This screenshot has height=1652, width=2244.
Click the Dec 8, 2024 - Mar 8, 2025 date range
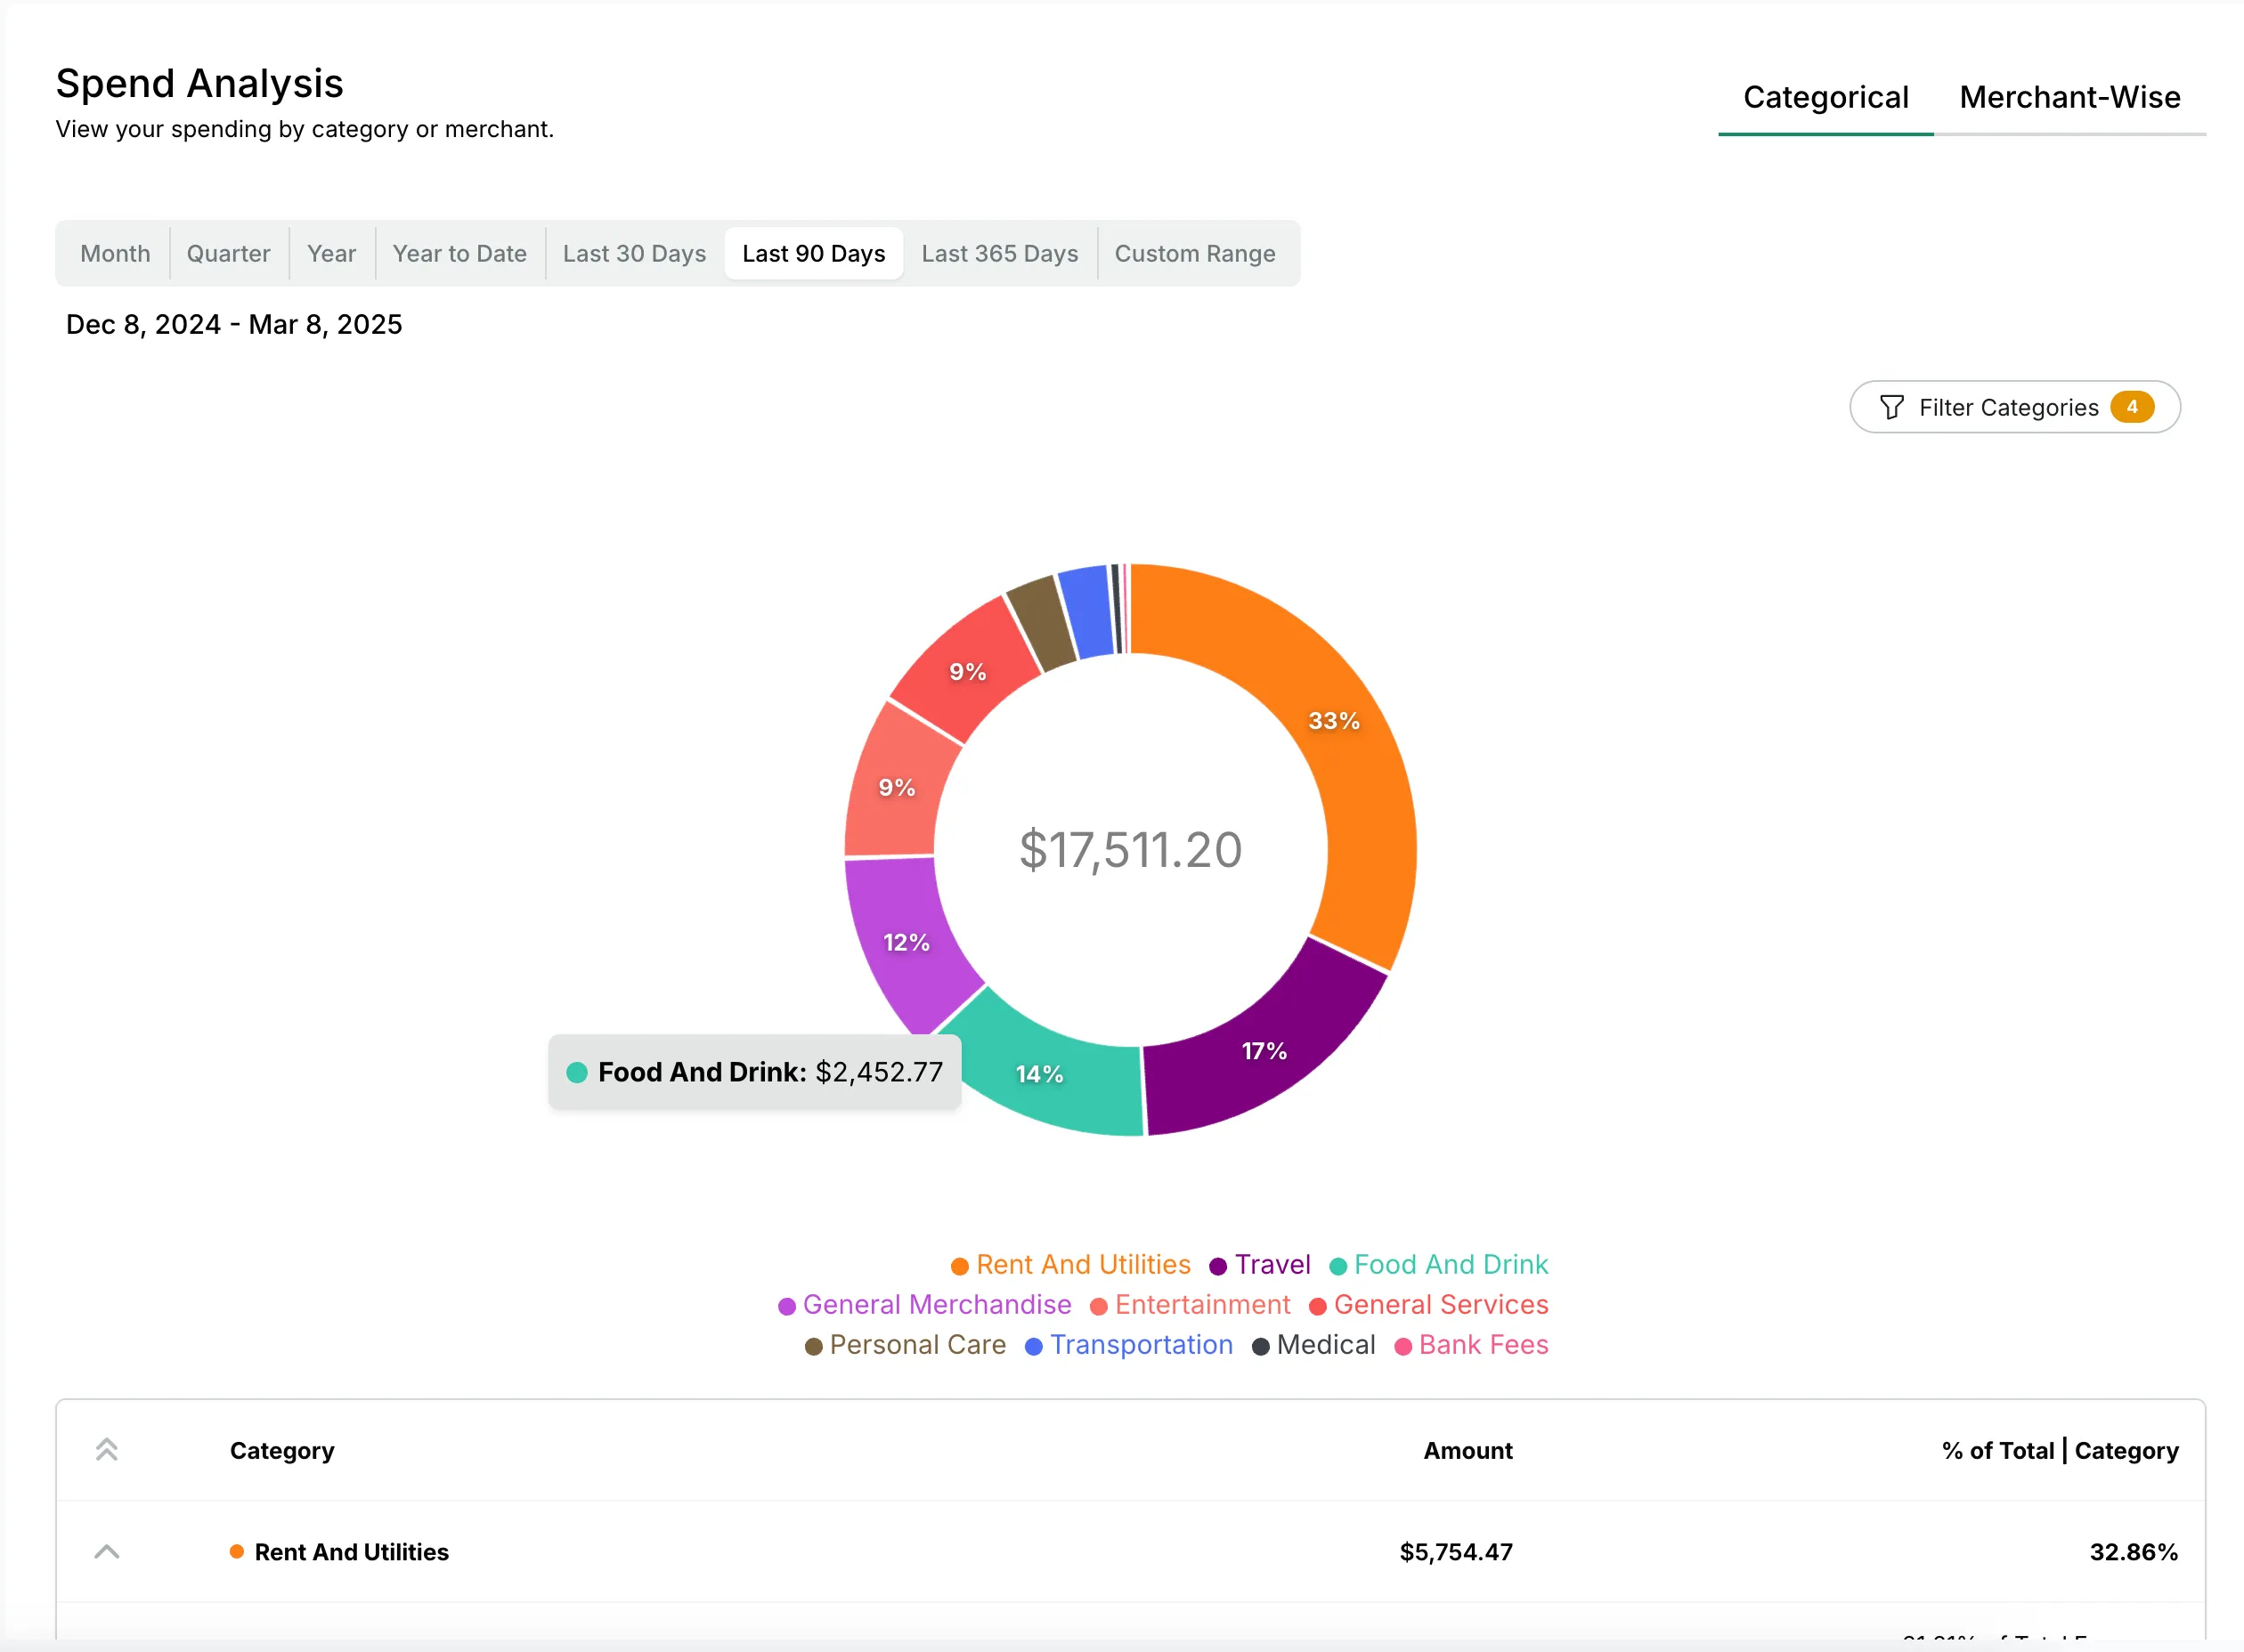tap(234, 324)
